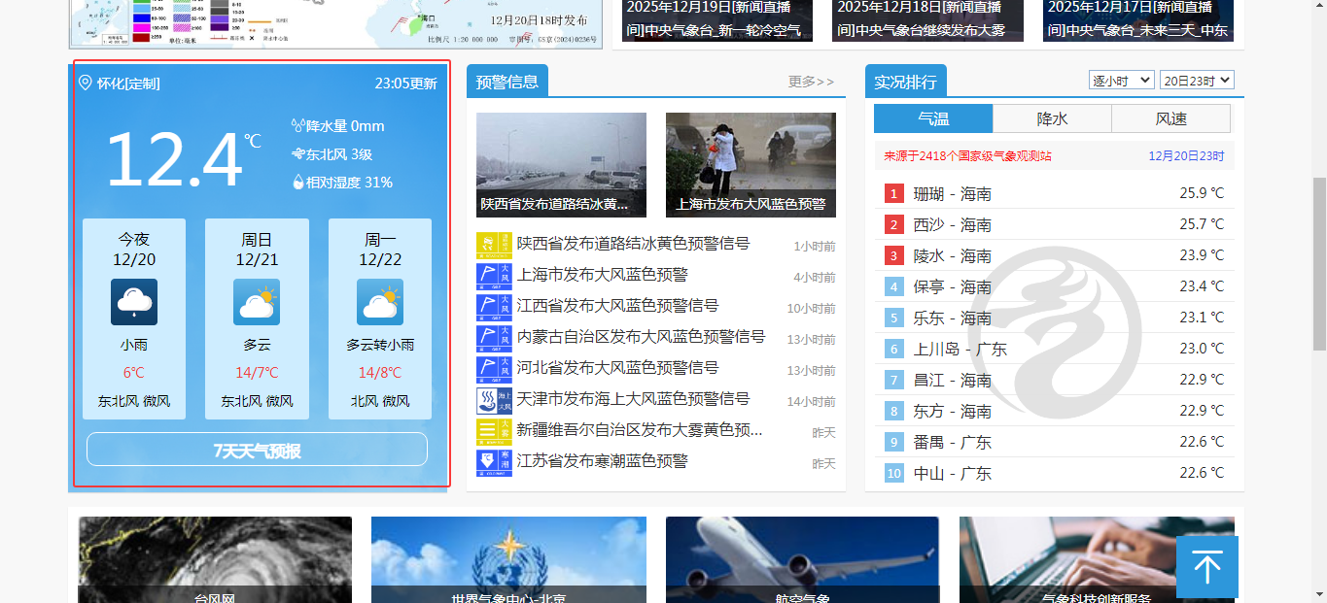
Task: Click the precipitation forecast map image
Action: pos(333,22)
